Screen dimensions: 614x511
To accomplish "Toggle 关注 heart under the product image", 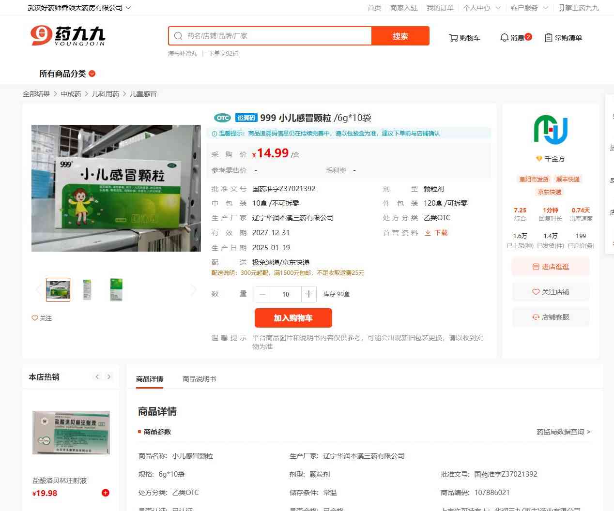I will 42,318.
